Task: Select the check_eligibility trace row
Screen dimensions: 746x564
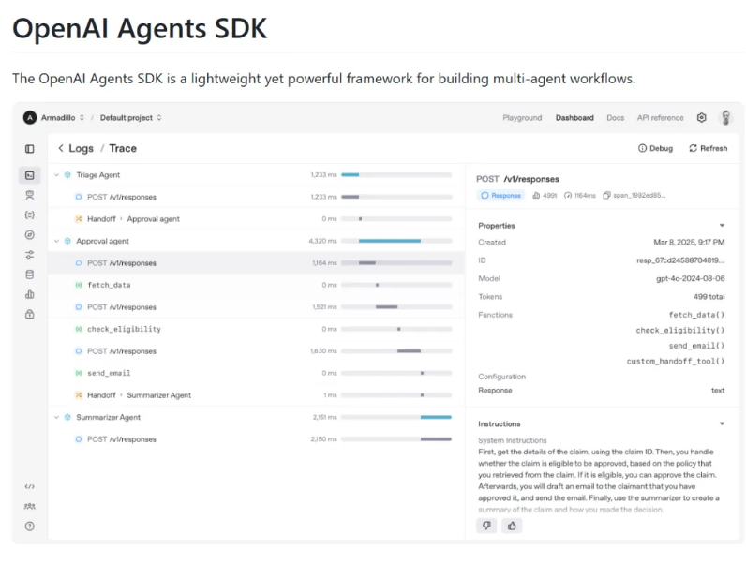Action: click(x=257, y=329)
